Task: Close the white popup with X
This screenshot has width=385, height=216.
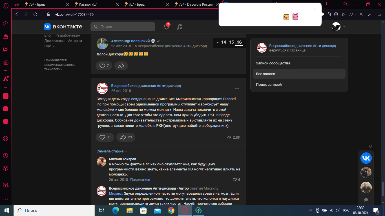Action: tap(315, 9)
